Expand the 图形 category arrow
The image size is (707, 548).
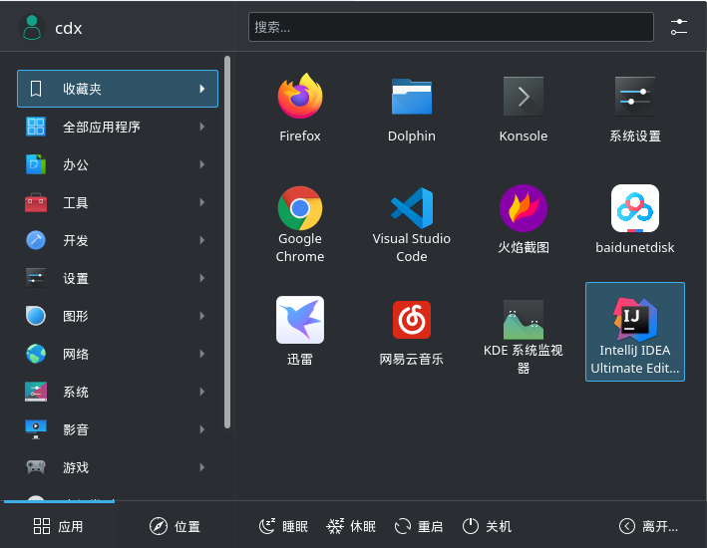point(202,316)
